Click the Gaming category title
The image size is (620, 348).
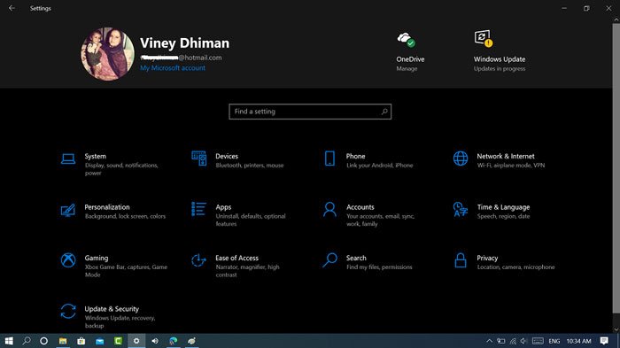(96, 258)
